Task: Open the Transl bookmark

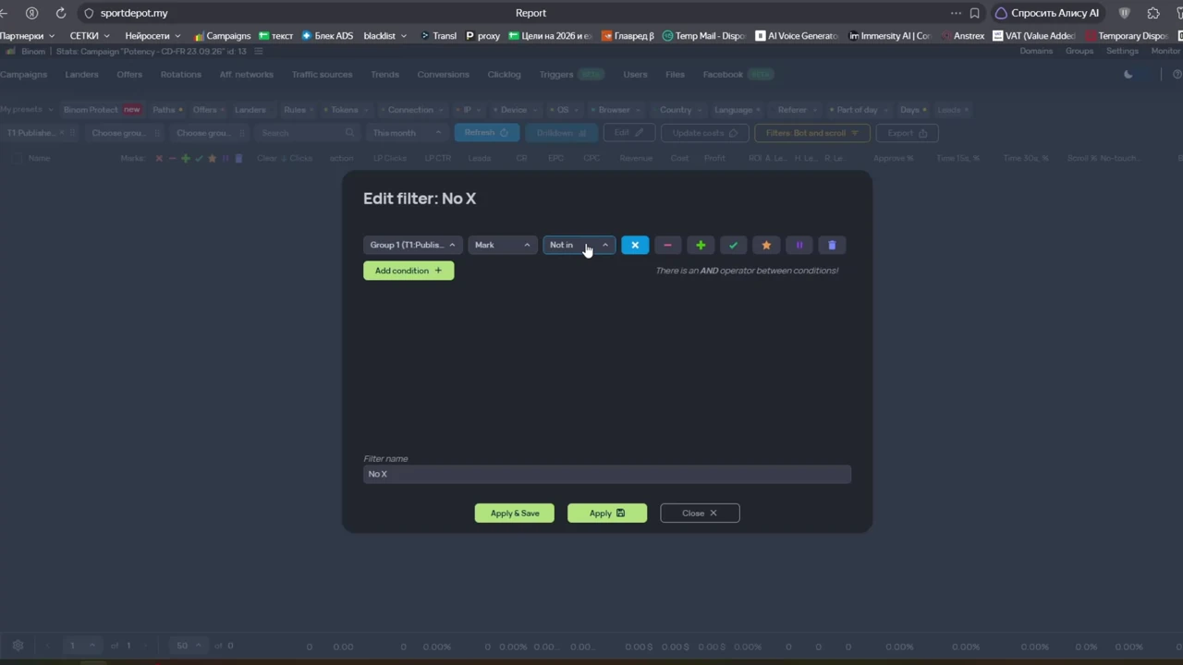Action: tap(438, 36)
